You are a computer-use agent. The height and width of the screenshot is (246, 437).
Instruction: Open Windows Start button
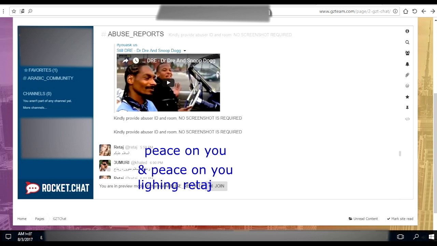coord(431,236)
